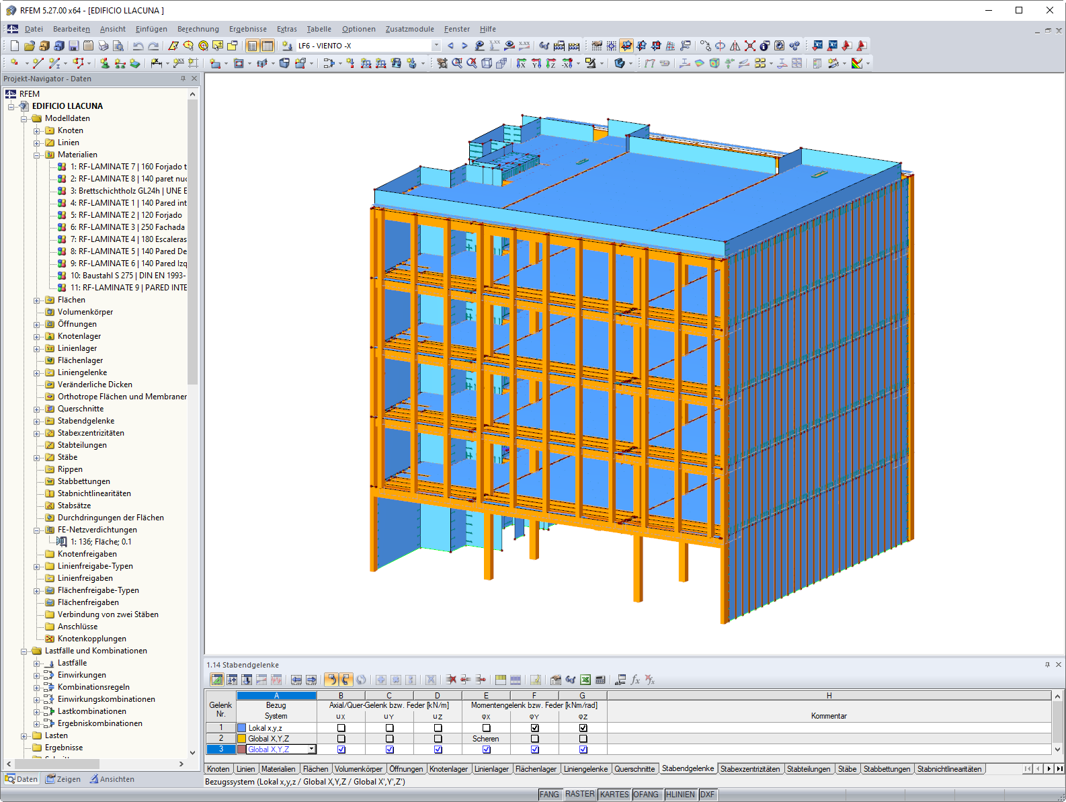Toggle φX checkbox for hinge 3

pyautogui.click(x=486, y=750)
